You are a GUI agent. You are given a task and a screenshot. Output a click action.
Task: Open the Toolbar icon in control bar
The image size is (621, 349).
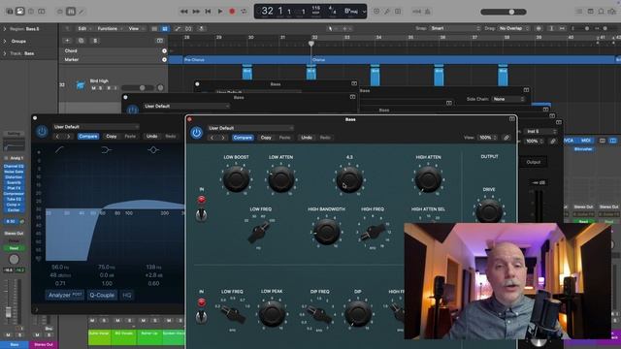coord(42,12)
